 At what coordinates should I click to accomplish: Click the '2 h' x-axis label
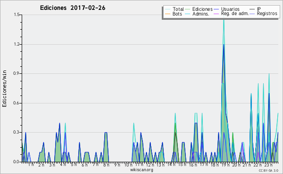tap(42, 165)
